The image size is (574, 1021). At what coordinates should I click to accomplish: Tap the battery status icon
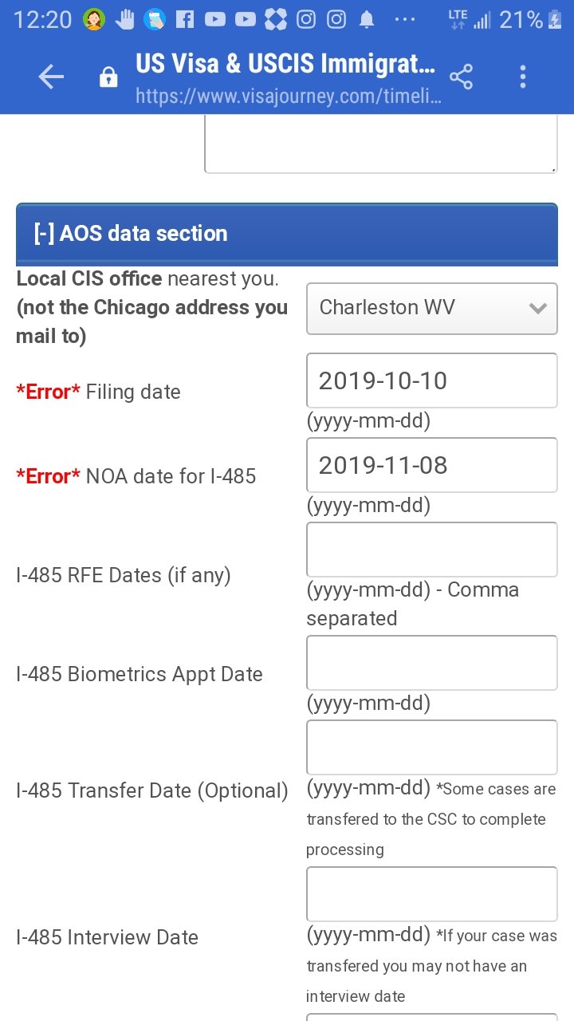pos(556,19)
